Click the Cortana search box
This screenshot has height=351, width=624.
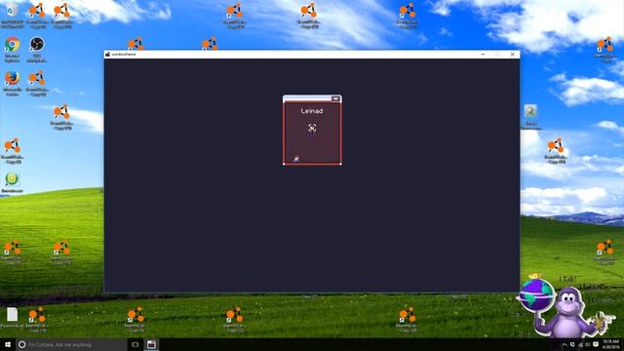(71, 344)
